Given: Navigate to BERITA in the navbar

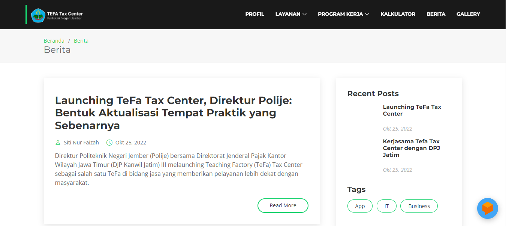Looking at the screenshot, I should click(x=436, y=14).
